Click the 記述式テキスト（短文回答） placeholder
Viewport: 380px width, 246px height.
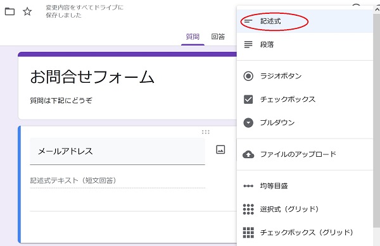pyautogui.click(x=73, y=180)
